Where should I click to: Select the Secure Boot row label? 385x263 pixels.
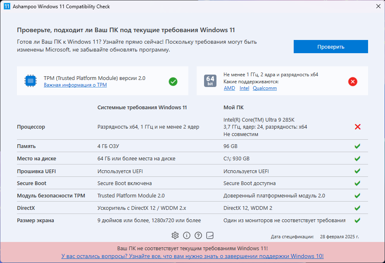coord(31,183)
